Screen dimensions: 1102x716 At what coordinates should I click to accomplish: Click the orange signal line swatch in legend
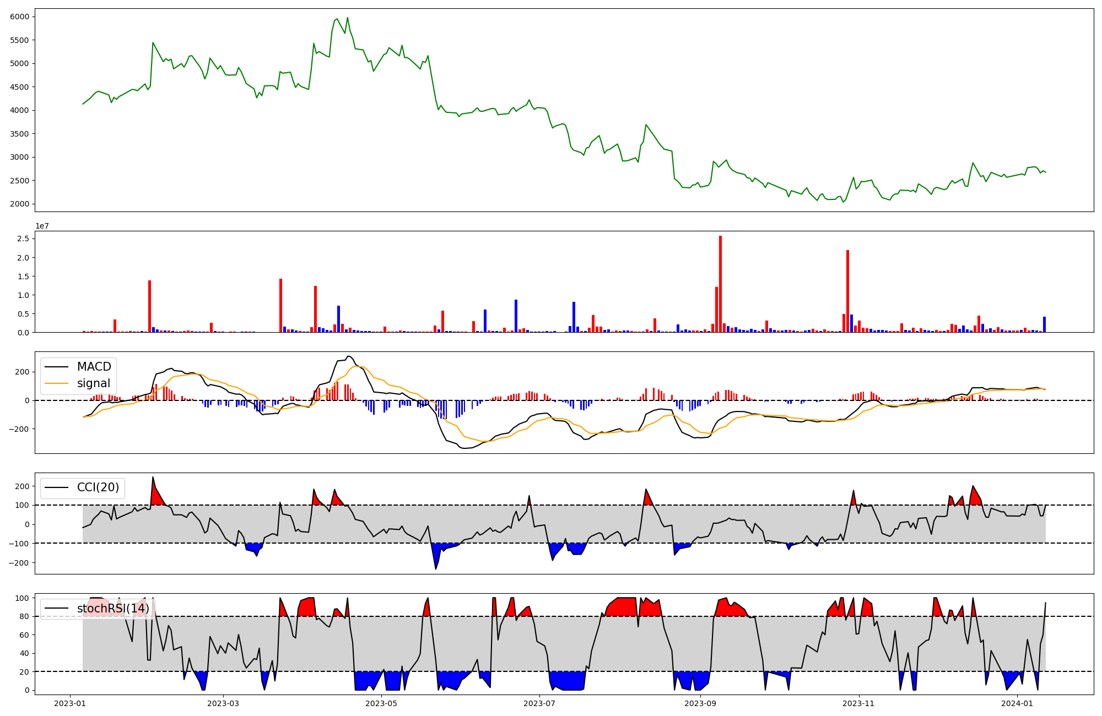point(57,383)
